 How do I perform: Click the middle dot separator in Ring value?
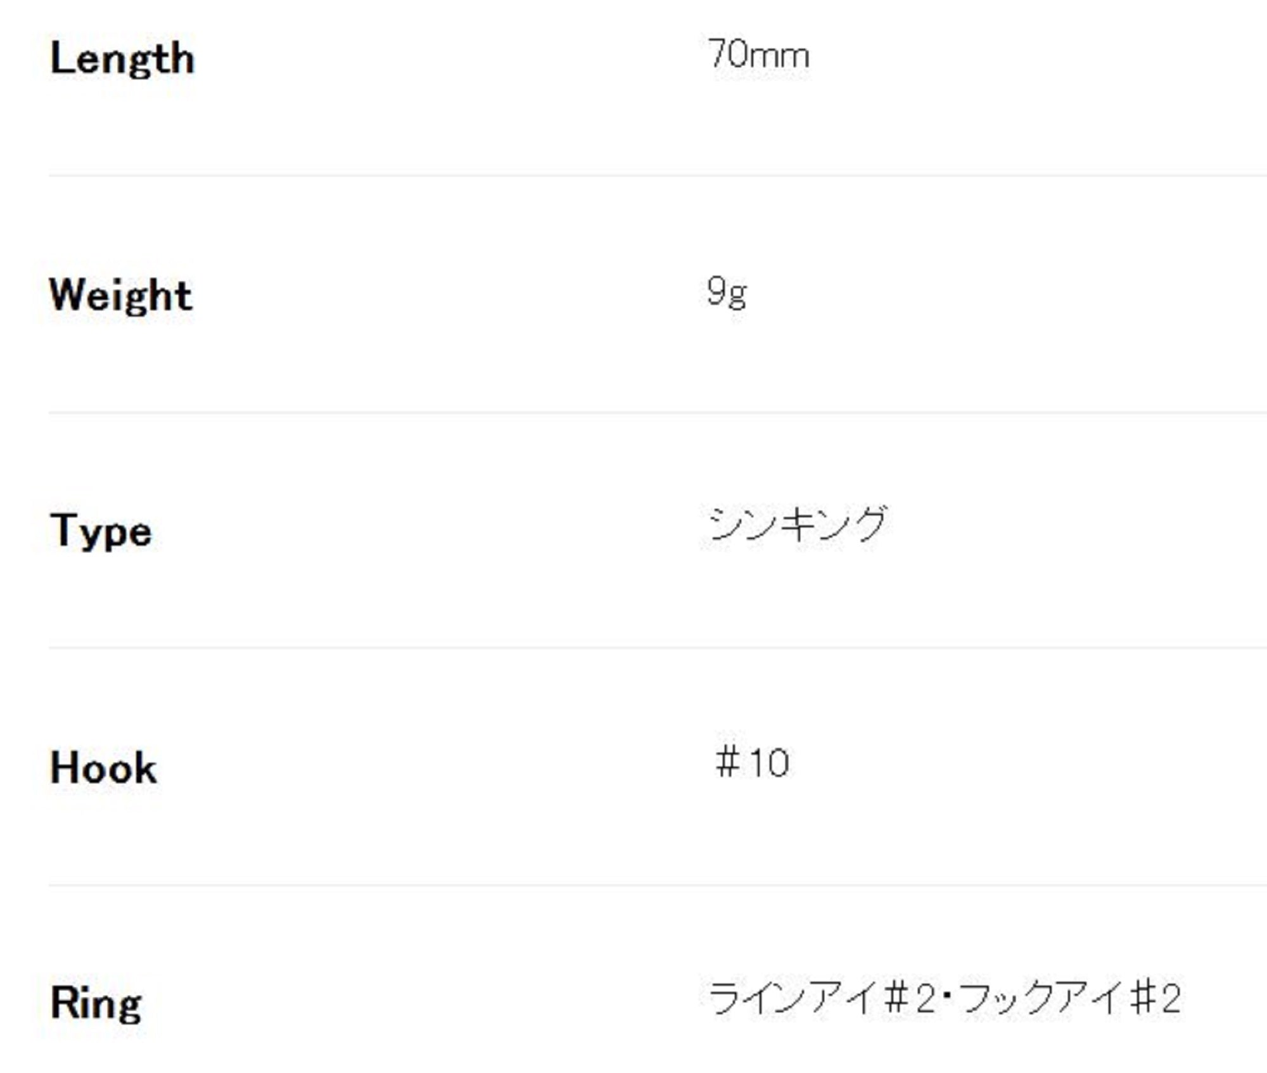[946, 999]
